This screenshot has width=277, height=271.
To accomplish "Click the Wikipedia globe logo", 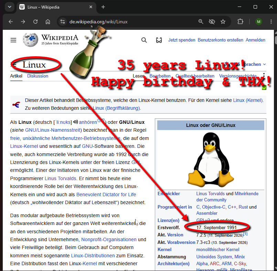I will point(30,40).
